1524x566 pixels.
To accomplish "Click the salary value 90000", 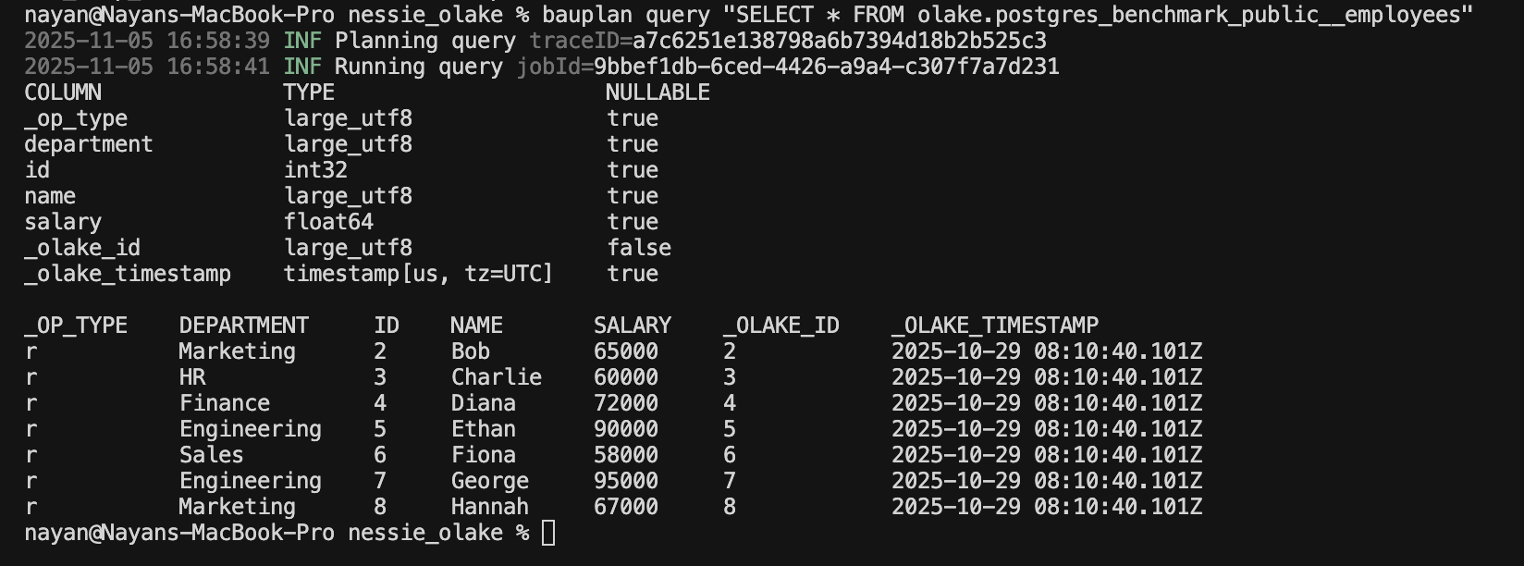I will [x=626, y=429].
